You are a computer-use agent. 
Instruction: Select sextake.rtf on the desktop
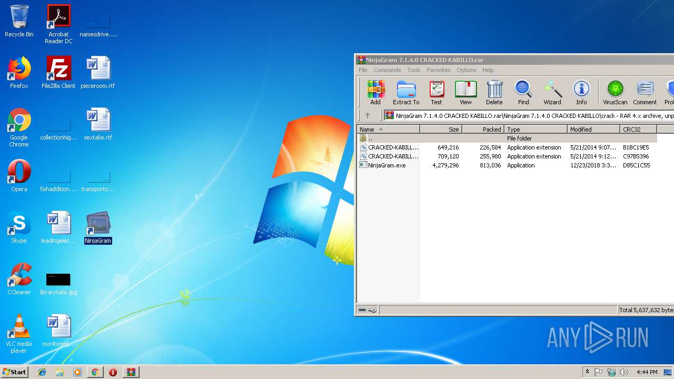tap(98, 124)
